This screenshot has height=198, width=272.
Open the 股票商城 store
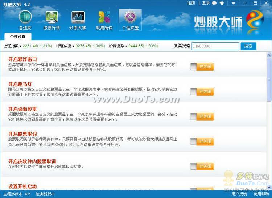[104, 20]
